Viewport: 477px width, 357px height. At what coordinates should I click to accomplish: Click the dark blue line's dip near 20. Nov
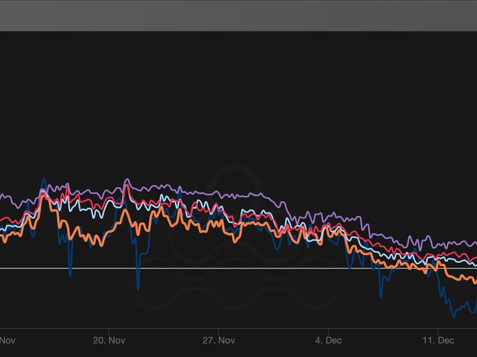[138, 289]
